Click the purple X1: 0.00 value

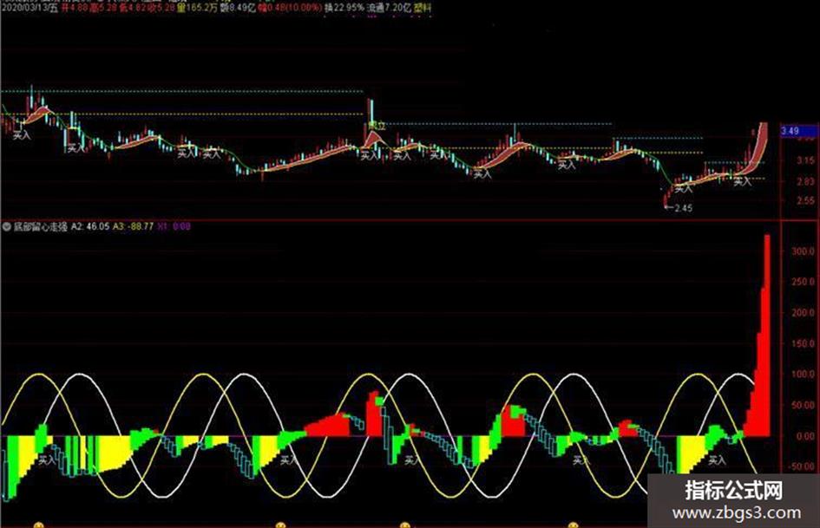pyautogui.click(x=174, y=227)
